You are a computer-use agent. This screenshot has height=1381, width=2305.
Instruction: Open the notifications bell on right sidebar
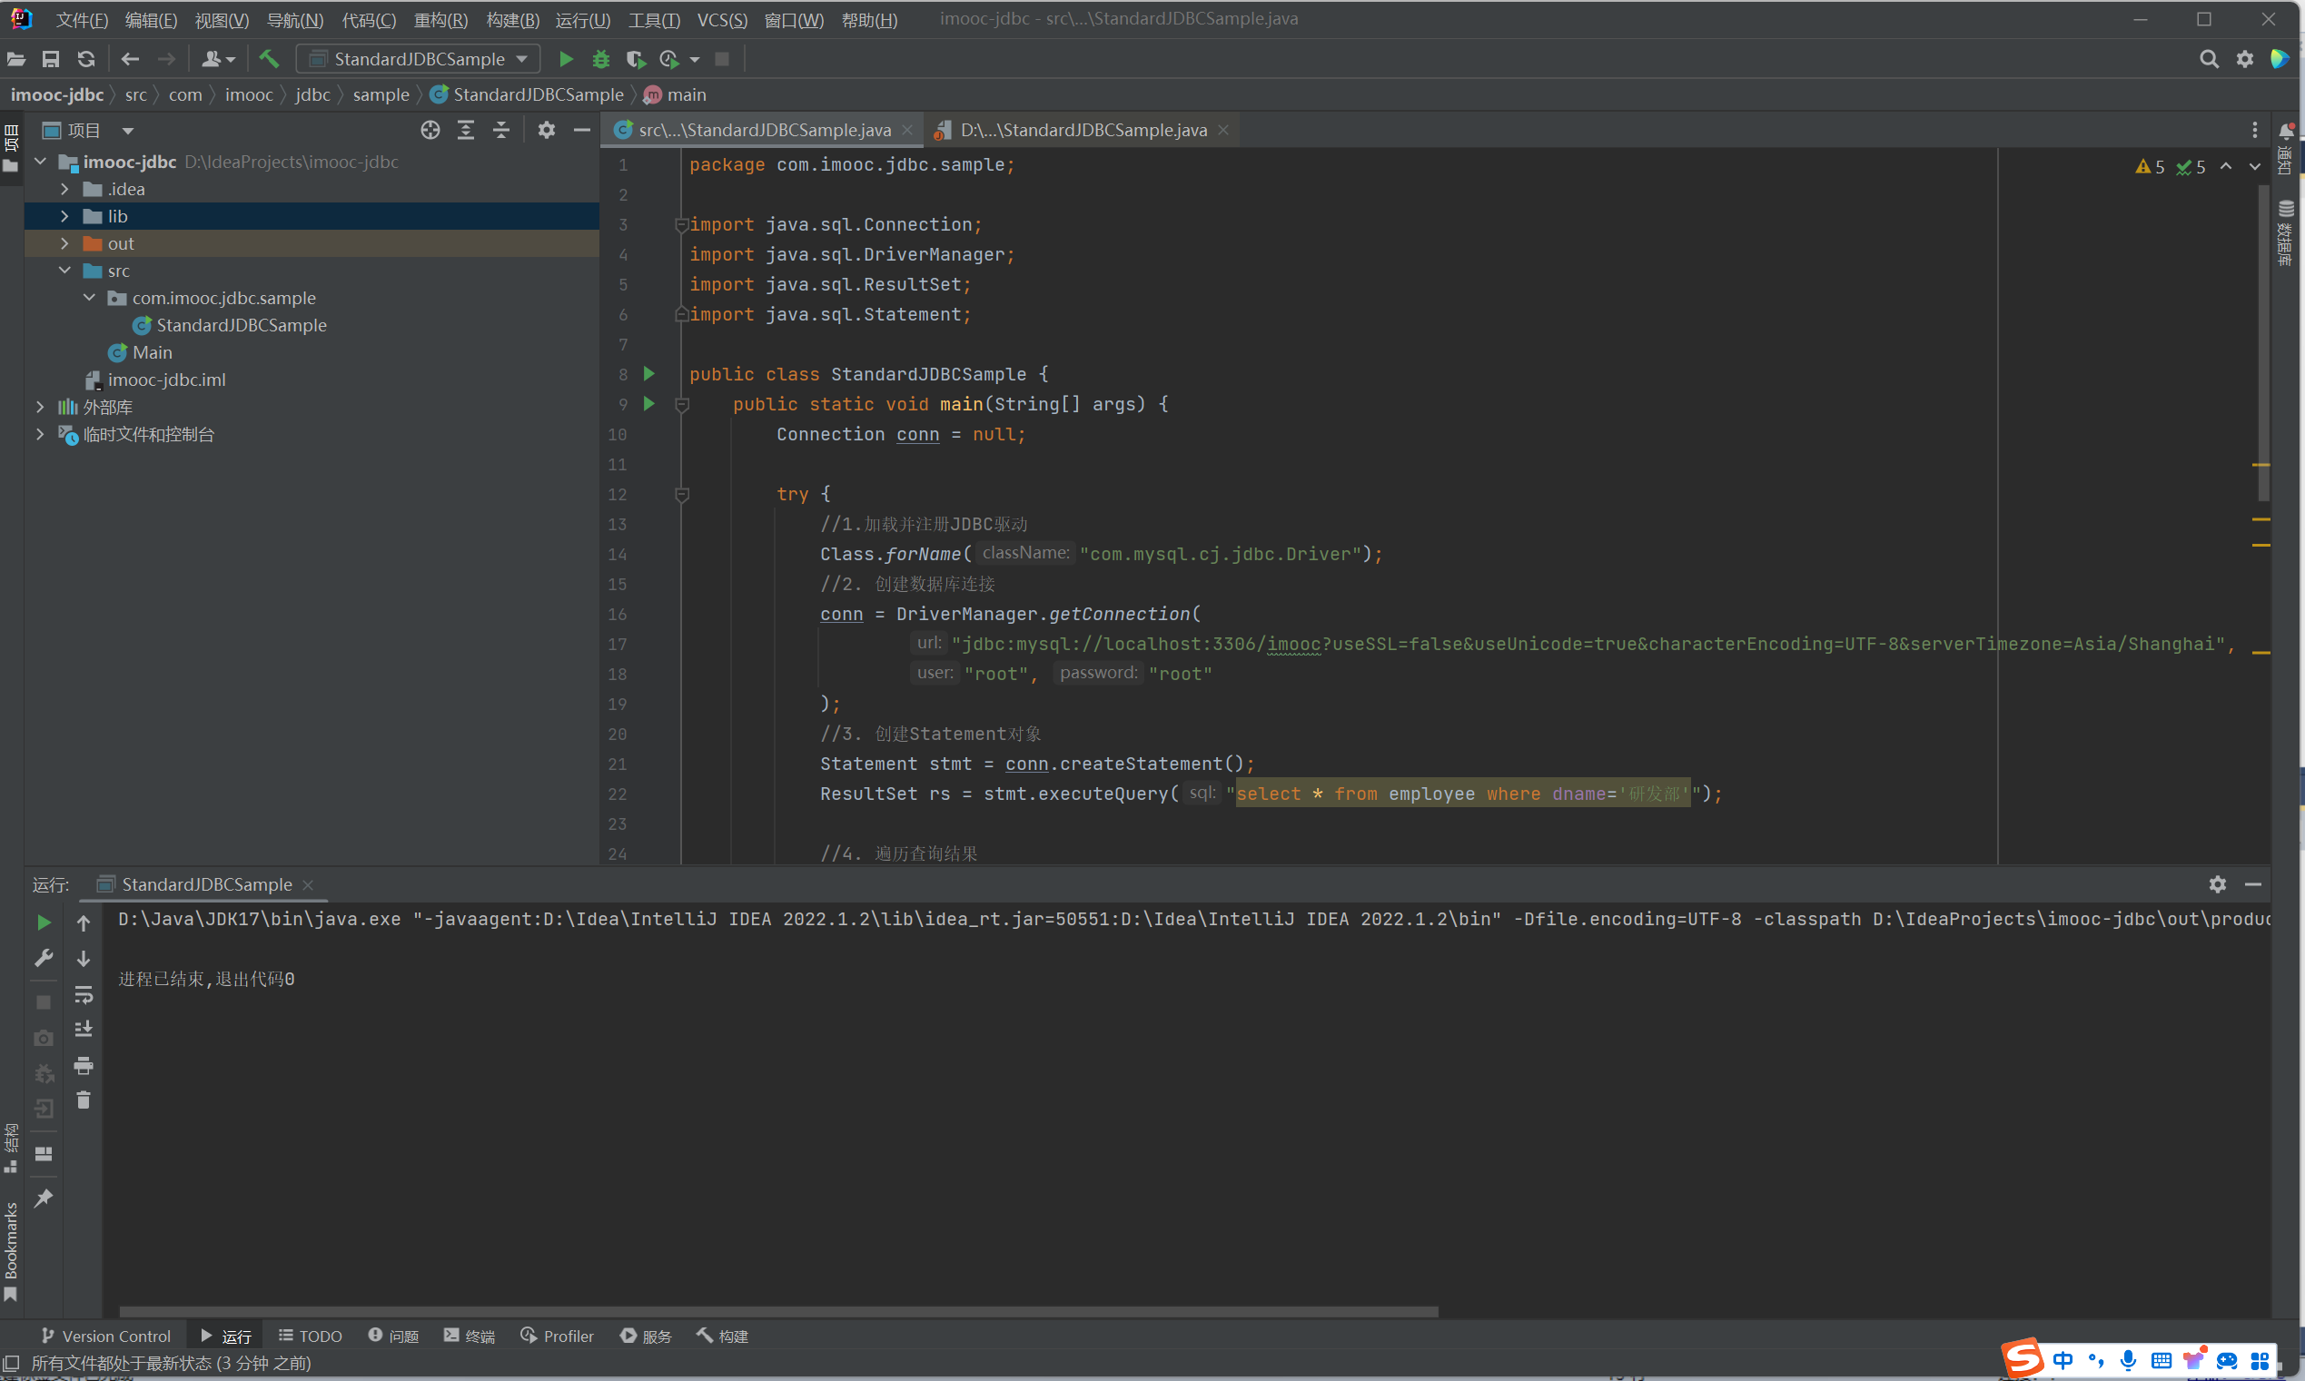click(2285, 133)
